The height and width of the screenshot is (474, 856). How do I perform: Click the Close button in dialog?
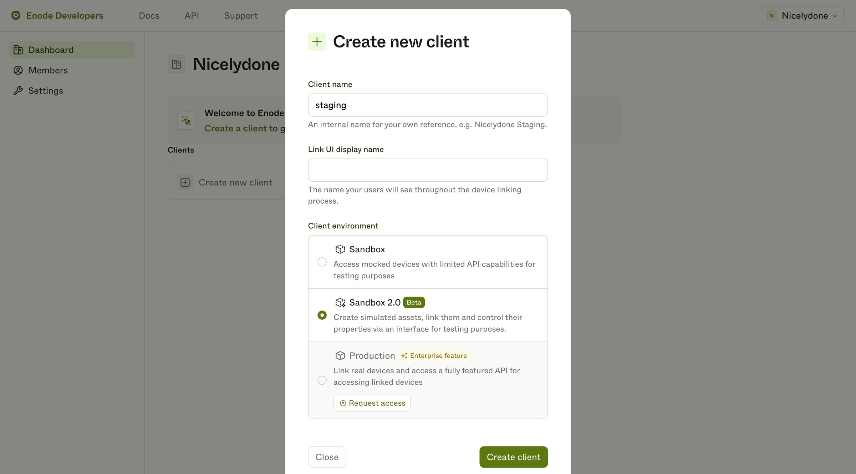tap(327, 457)
